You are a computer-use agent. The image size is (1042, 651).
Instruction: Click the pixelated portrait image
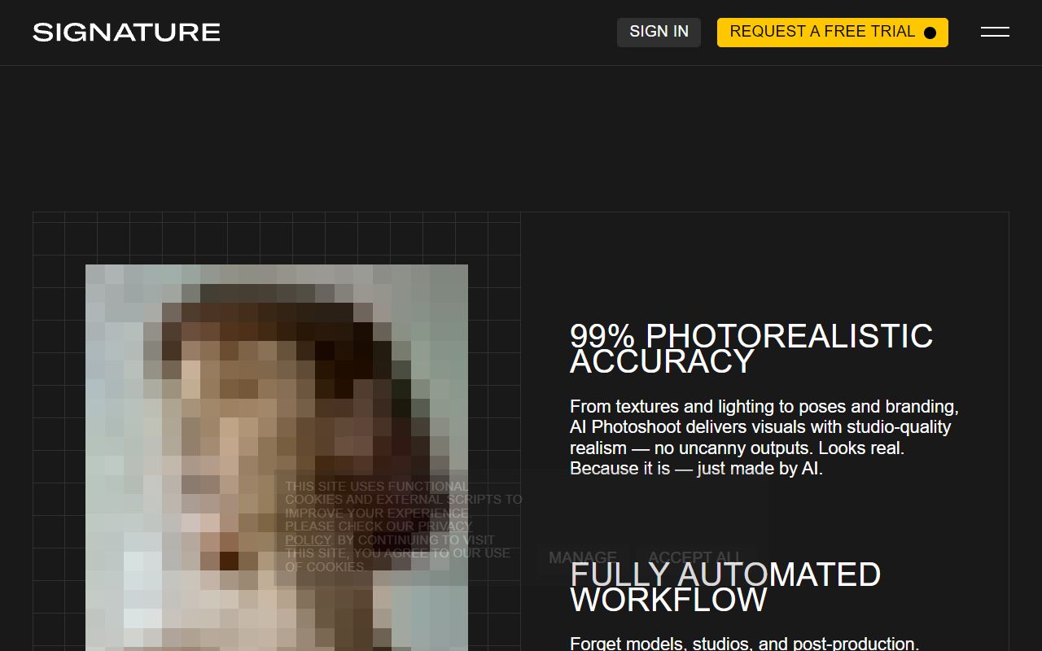(x=244, y=391)
